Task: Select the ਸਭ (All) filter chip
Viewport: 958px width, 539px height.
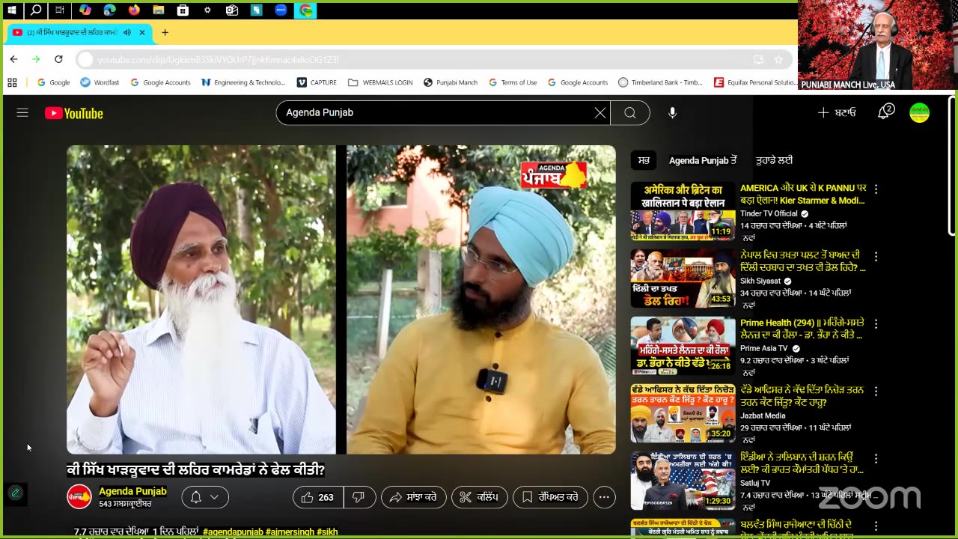Action: pos(644,160)
